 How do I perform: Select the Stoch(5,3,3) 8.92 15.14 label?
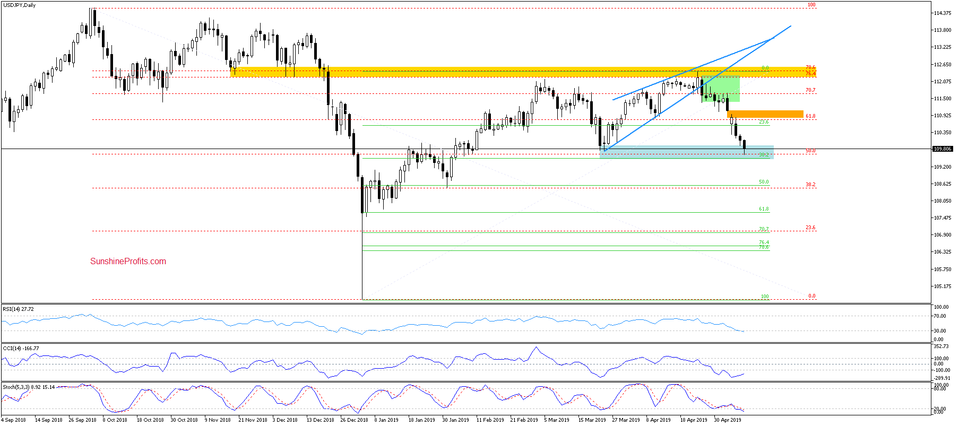click(x=29, y=387)
